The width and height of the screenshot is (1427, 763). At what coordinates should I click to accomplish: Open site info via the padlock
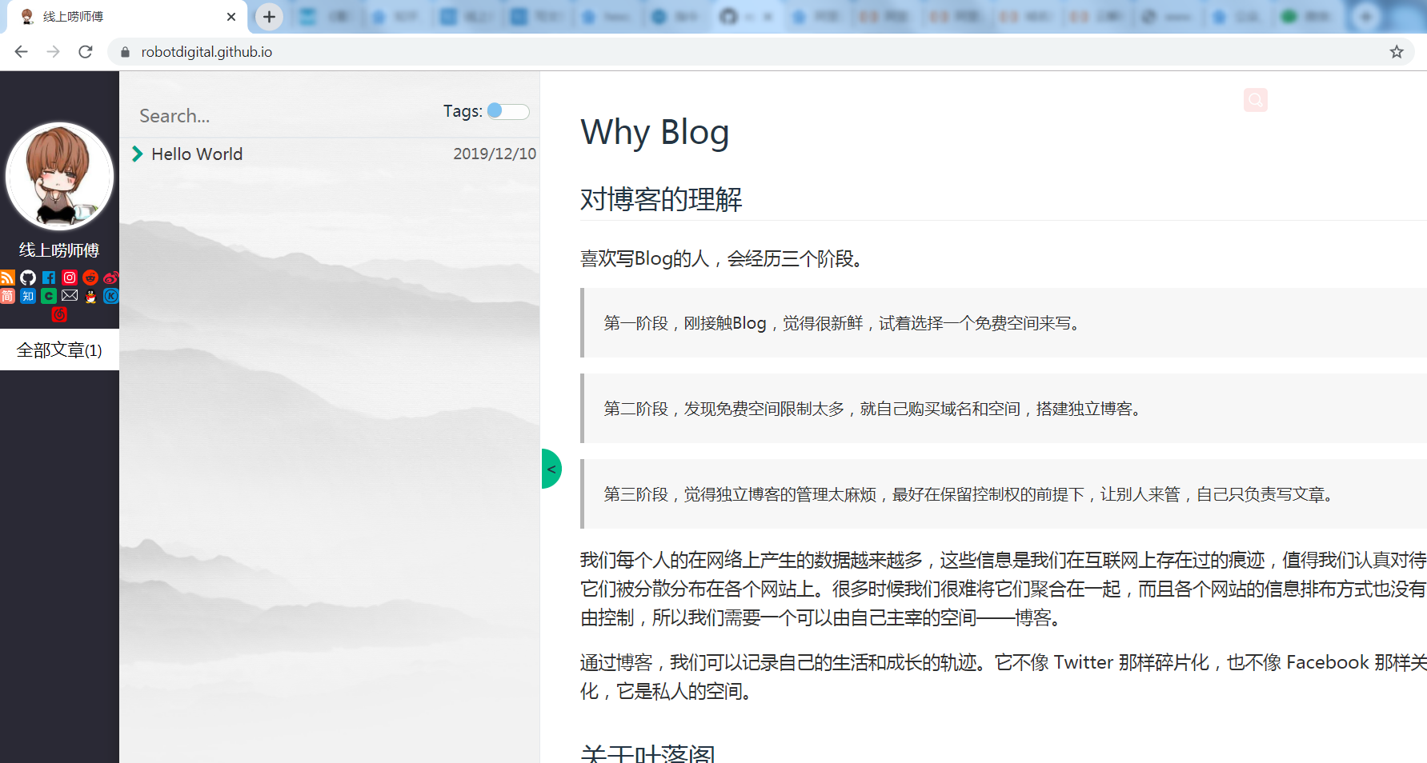pyautogui.click(x=125, y=51)
